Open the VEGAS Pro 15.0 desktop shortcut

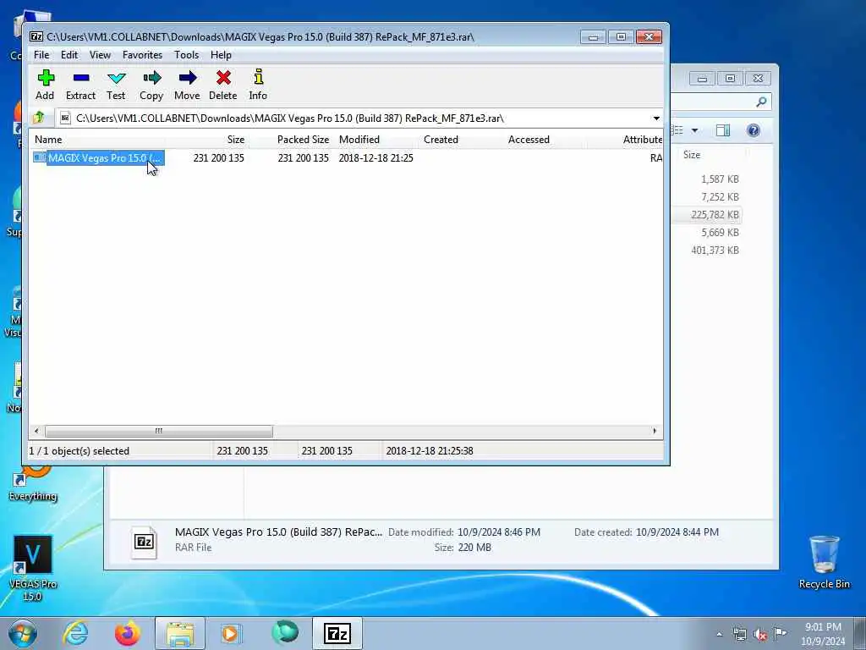(x=33, y=568)
